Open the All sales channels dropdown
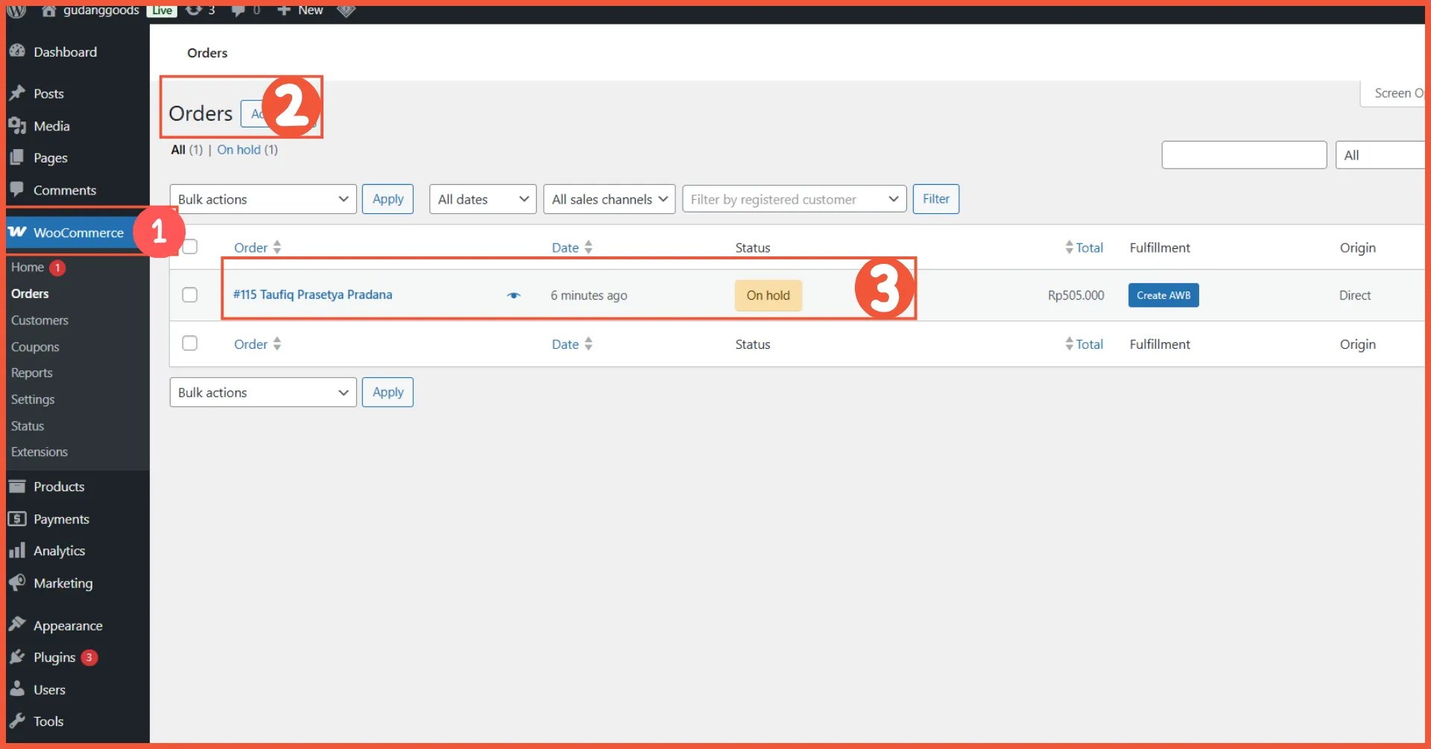 click(x=609, y=199)
